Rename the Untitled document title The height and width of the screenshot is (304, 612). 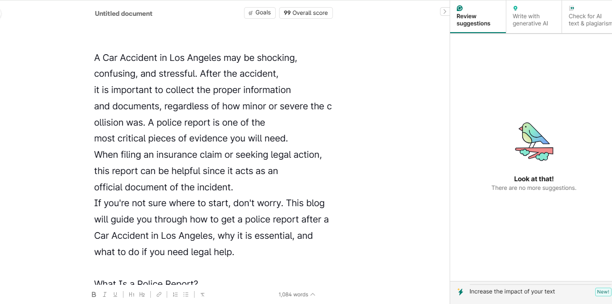click(123, 13)
